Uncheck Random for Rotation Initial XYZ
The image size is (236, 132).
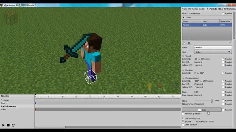(223, 73)
